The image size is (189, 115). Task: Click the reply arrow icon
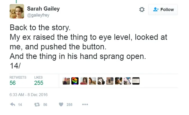13,105
